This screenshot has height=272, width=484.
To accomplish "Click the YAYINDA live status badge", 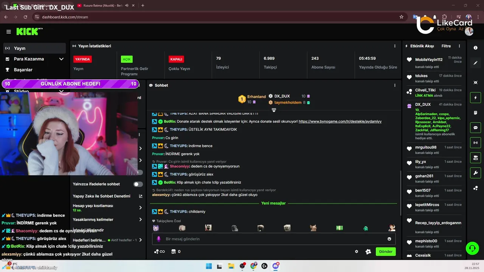I will (x=82, y=59).
